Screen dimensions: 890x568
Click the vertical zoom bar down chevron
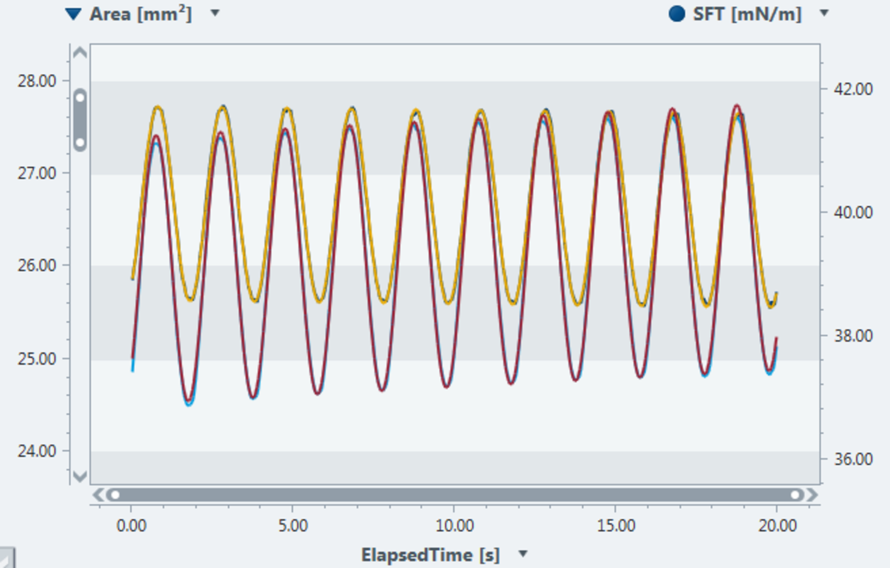tap(80, 476)
